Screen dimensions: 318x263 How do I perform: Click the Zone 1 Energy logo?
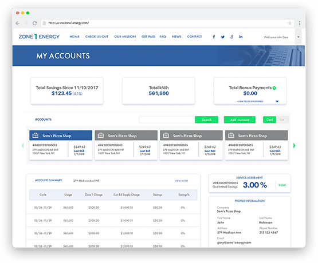pyautogui.click(x=39, y=37)
